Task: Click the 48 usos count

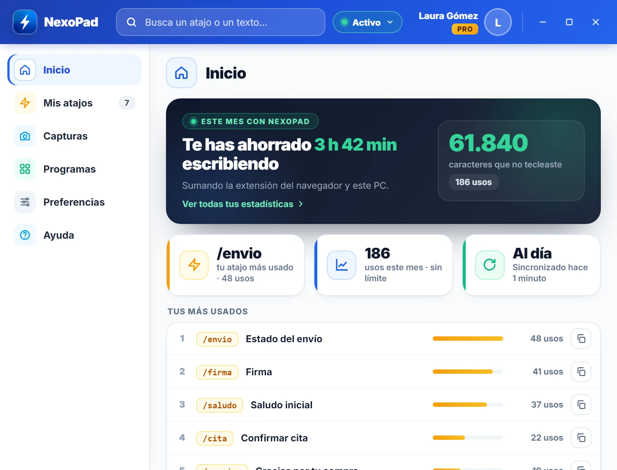Action: tap(546, 339)
